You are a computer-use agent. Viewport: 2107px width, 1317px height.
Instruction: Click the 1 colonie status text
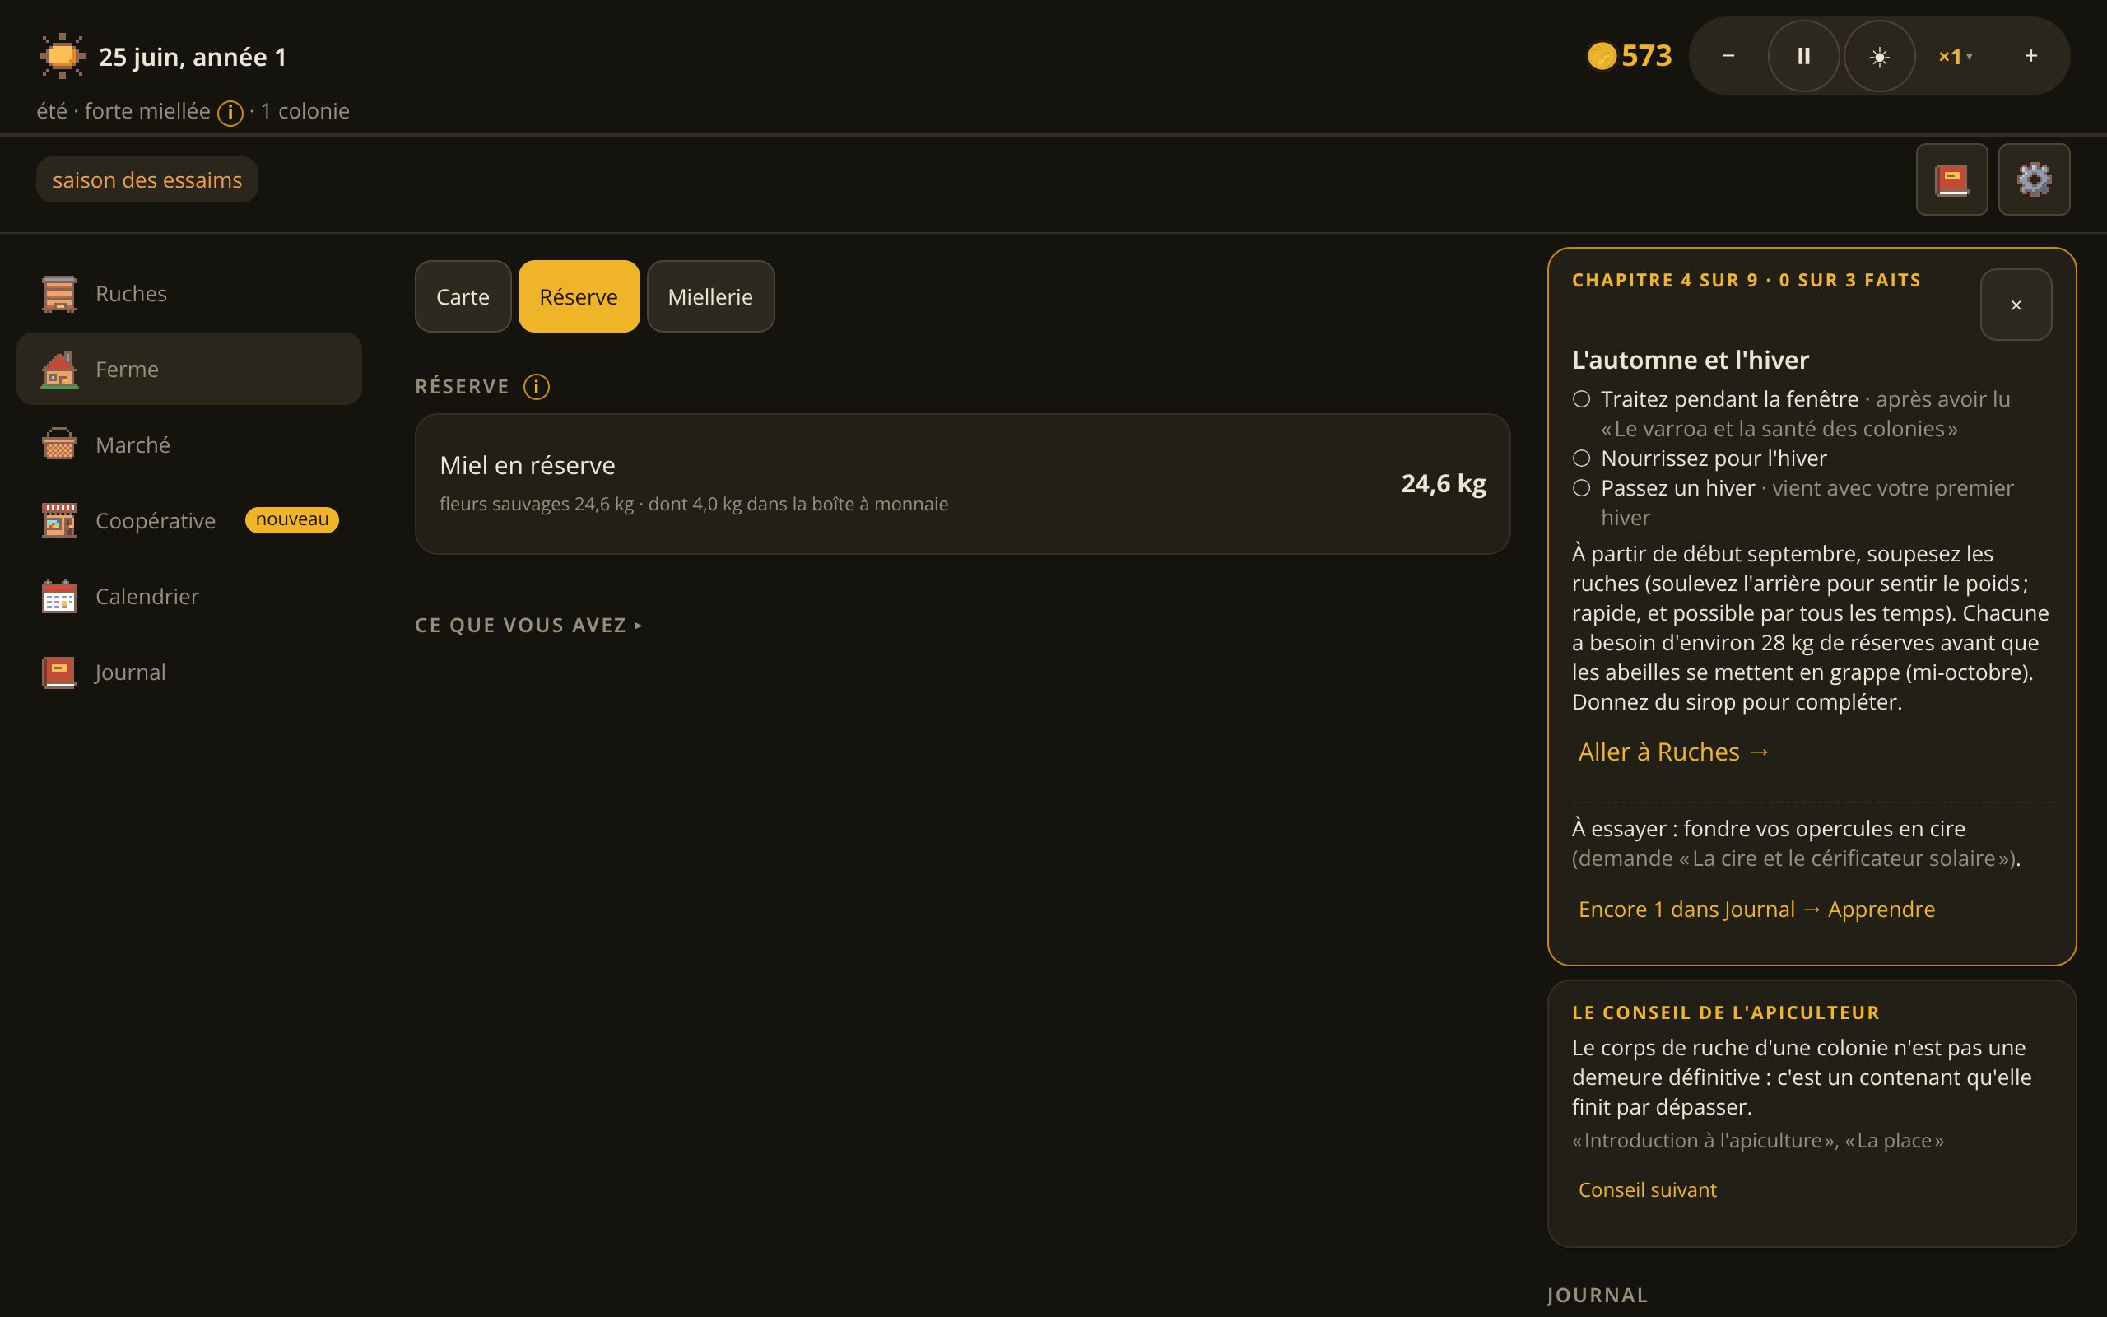[x=305, y=111]
